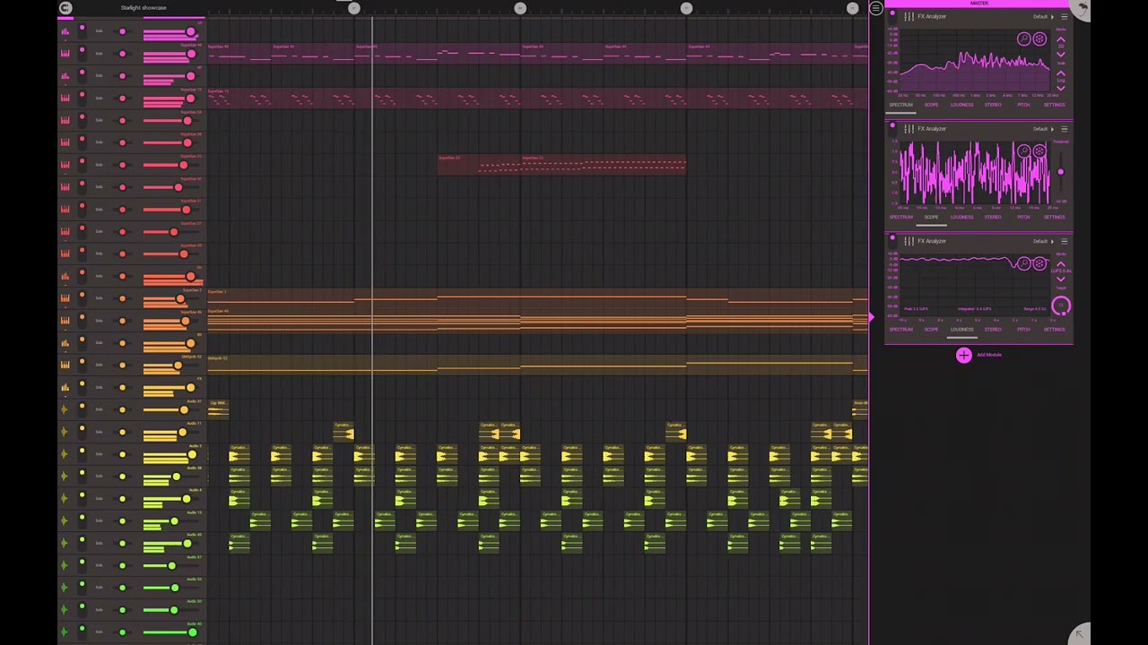
Task: Switch first analyzer to the Stereo tab
Action: click(993, 105)
